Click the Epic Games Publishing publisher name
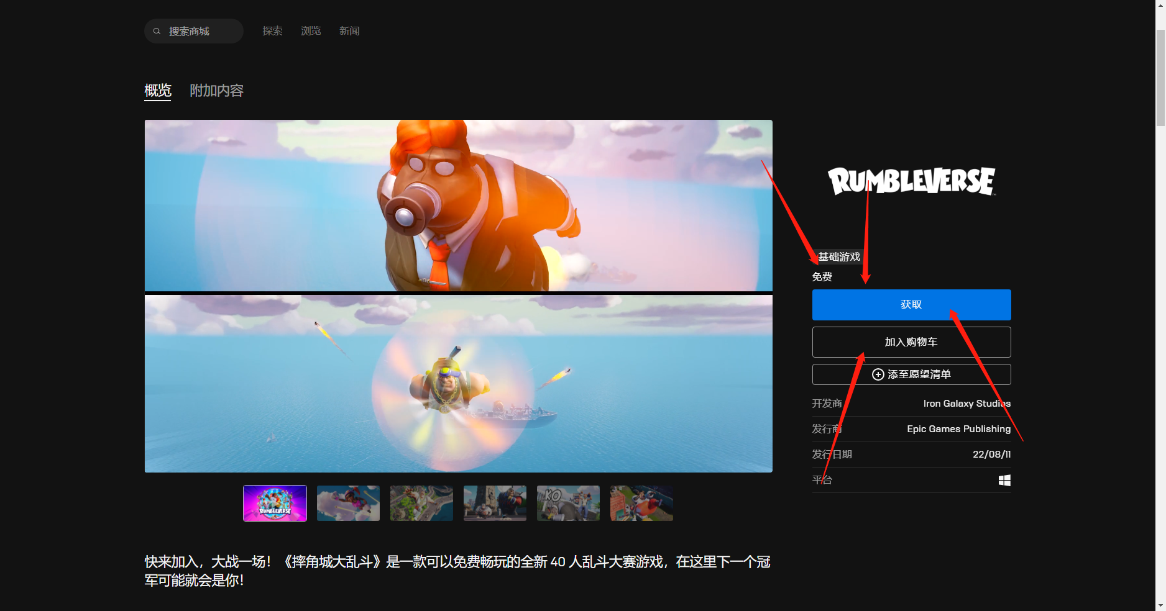 click(x=958, y=429)
